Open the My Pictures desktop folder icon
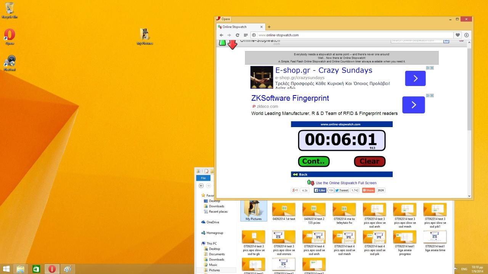The image size is (488, 274). 144,37
